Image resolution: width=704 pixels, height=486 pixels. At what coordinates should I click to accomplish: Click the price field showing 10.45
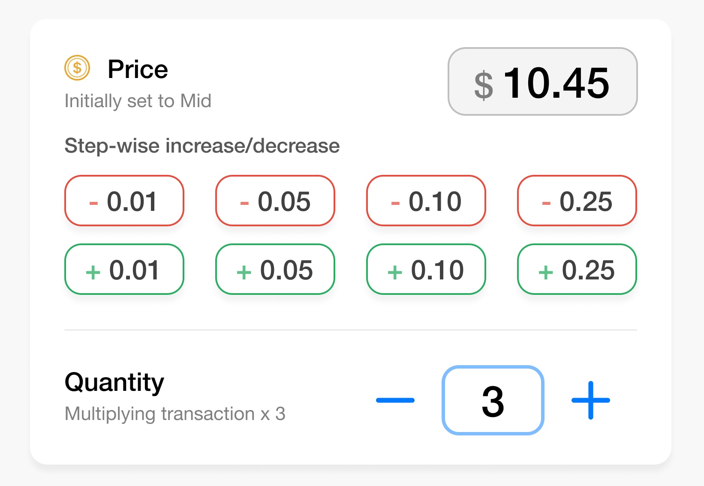tap(542, 81)
